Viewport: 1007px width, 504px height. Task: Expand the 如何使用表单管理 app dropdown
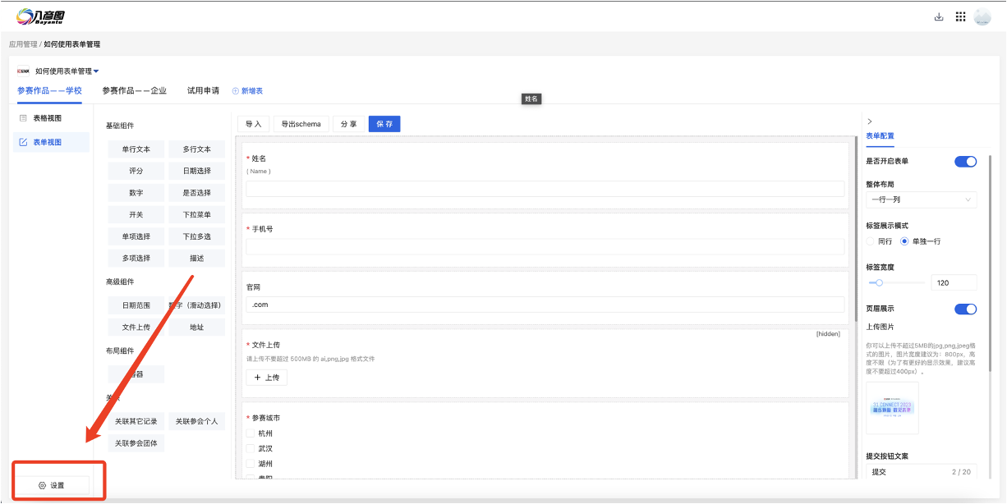[96, 71]
